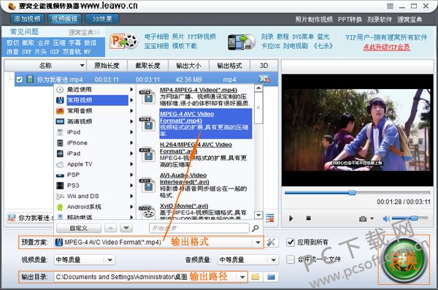Expand 最近使用 recent formats submenu
The width and height of the screenshot is (438, 290).
[131, 90]
